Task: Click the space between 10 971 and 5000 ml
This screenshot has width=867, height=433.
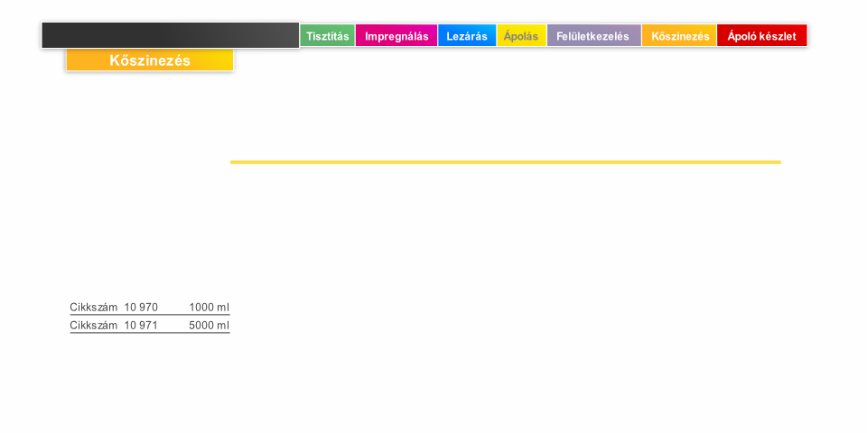Action: pyautogui.click(x=173, y=326)
